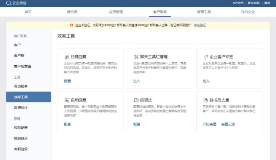Screen dimensions: 276x160
Task: Click the 快捷回复 chat bubble icon
Action: [x=67, y=57]
